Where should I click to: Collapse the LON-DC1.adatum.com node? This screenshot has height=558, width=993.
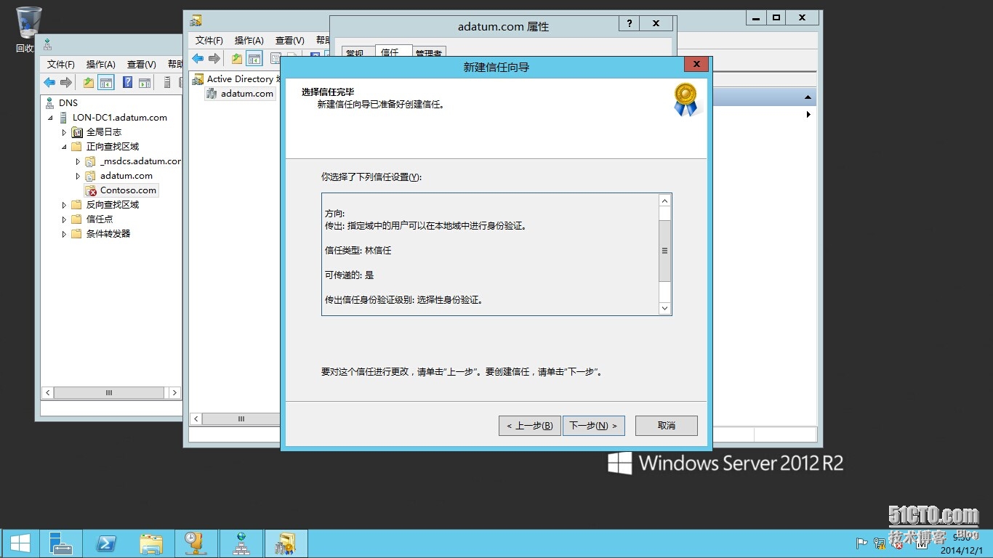[50, 118]
